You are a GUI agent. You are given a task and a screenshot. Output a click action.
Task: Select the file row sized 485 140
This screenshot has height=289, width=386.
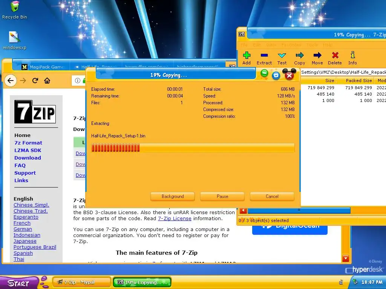click(x=343, y=94)
